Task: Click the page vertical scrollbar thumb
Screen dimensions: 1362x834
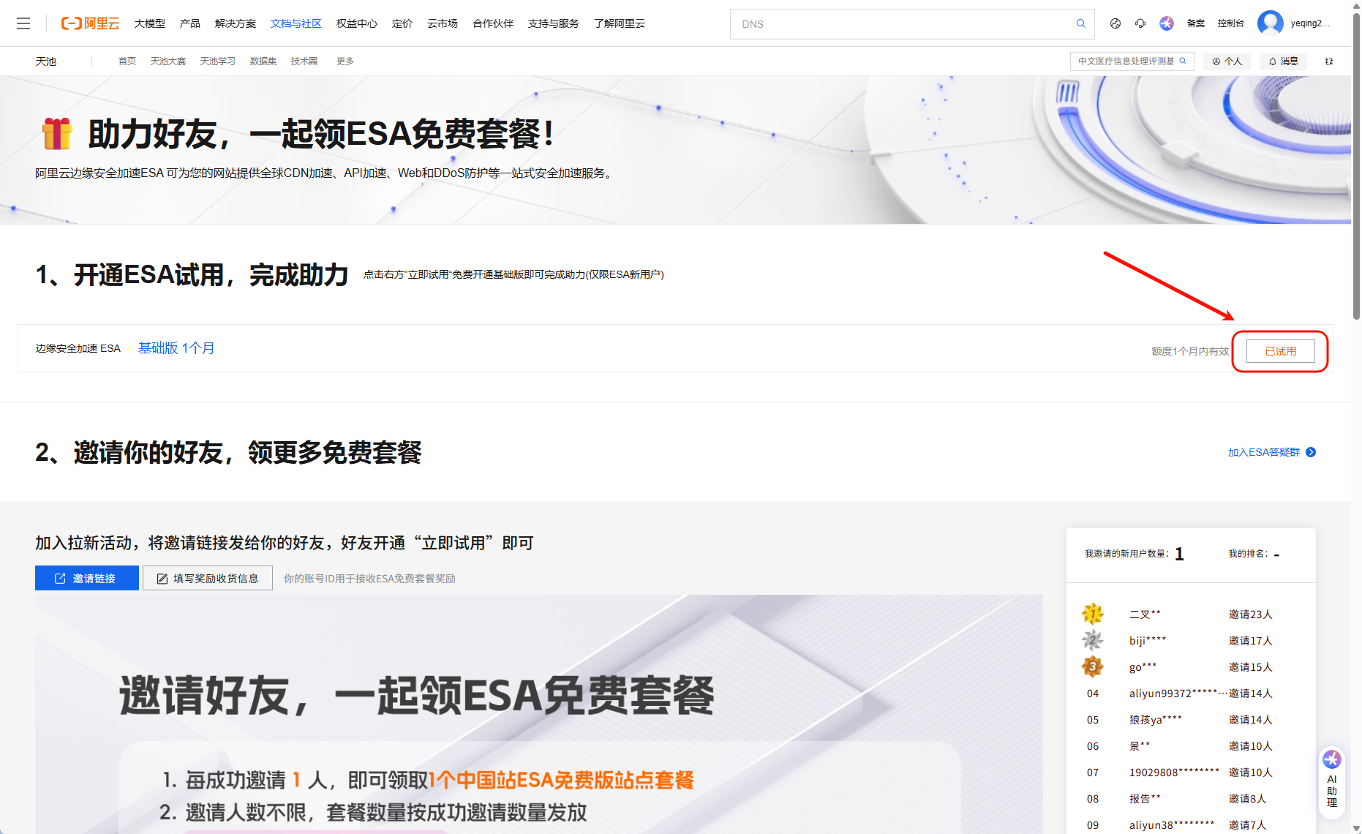Action: coord(1356,167)
